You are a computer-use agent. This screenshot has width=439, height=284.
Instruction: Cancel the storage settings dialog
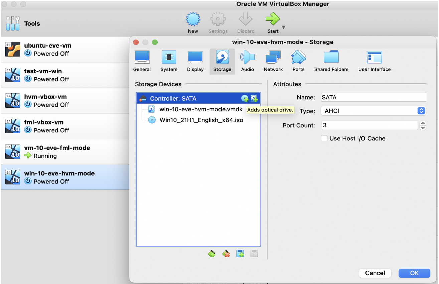point(375,273)
